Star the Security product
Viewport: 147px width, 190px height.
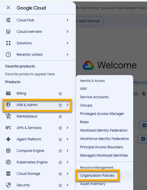pos(60,185)
